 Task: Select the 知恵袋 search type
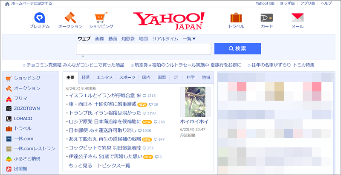pos(128,39)
